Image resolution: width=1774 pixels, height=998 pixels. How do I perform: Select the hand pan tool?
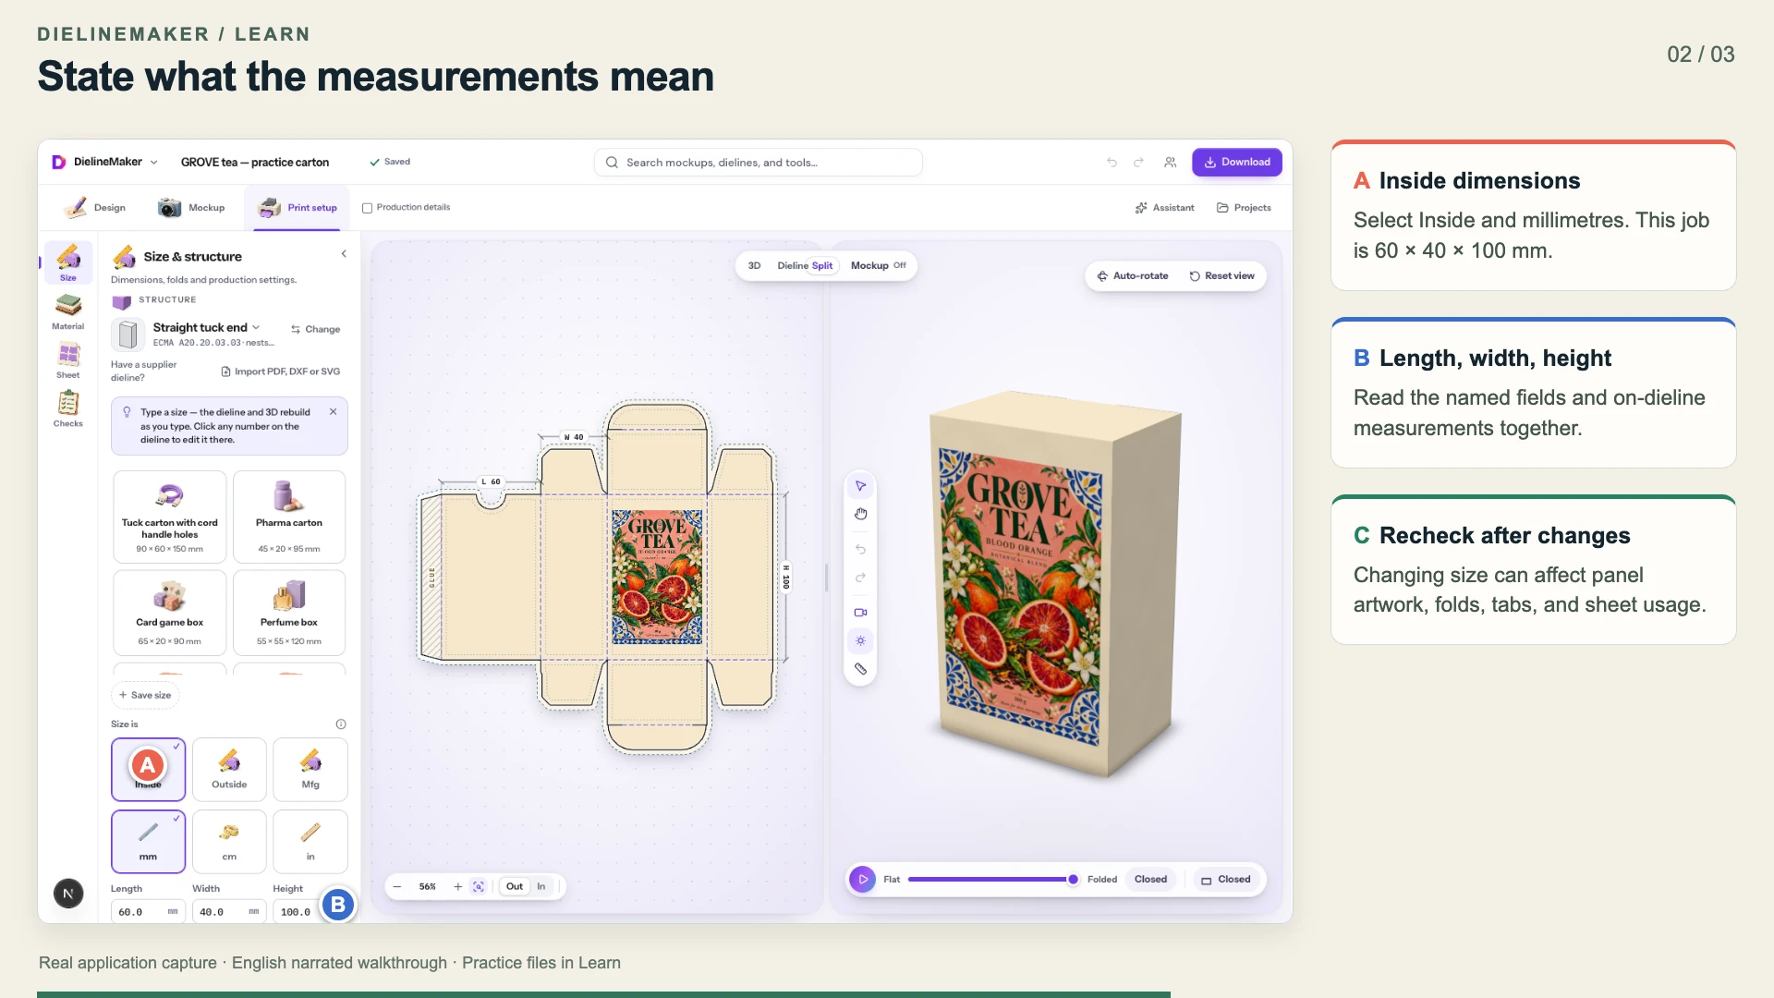tap(860, 514)
